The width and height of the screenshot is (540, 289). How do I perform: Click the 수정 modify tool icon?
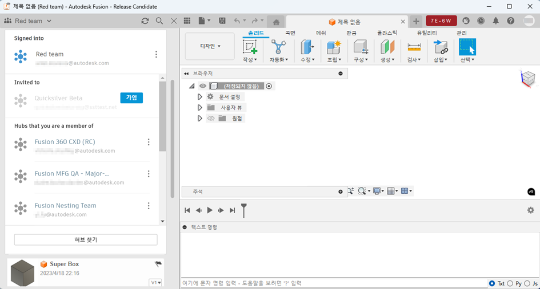pos(307,47)
